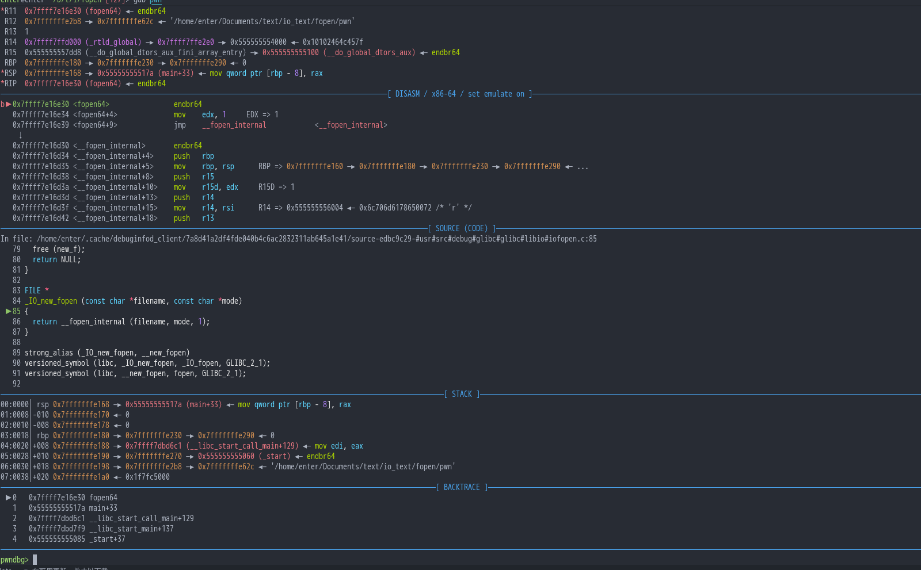Click backtrace frame 3 __libc_start_main+137
This screenshot has height=570, width=921.
click(101, 529)
